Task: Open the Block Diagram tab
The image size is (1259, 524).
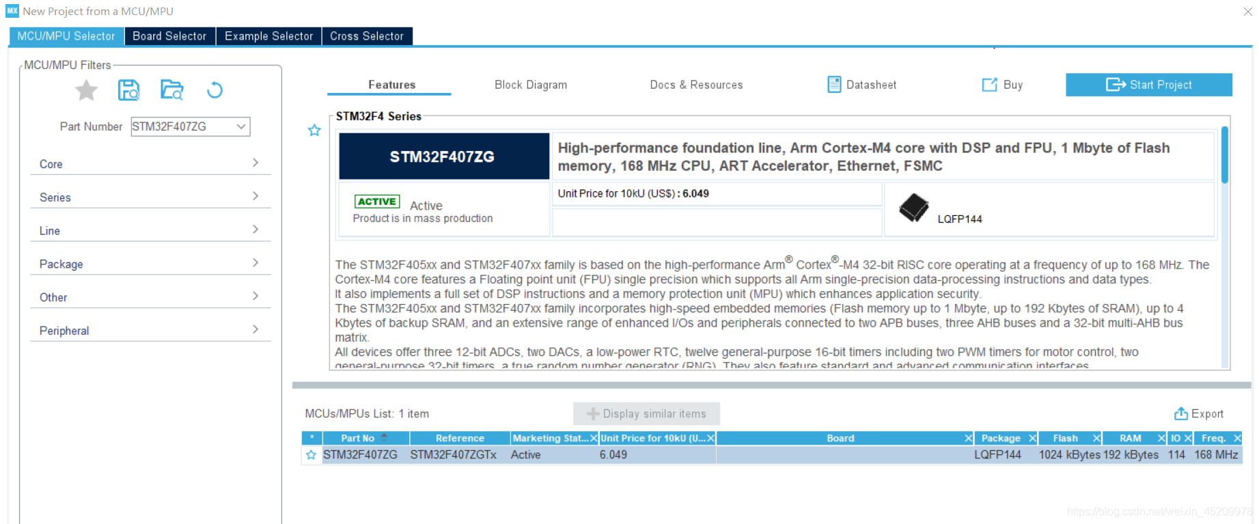Action: (531, 85)
